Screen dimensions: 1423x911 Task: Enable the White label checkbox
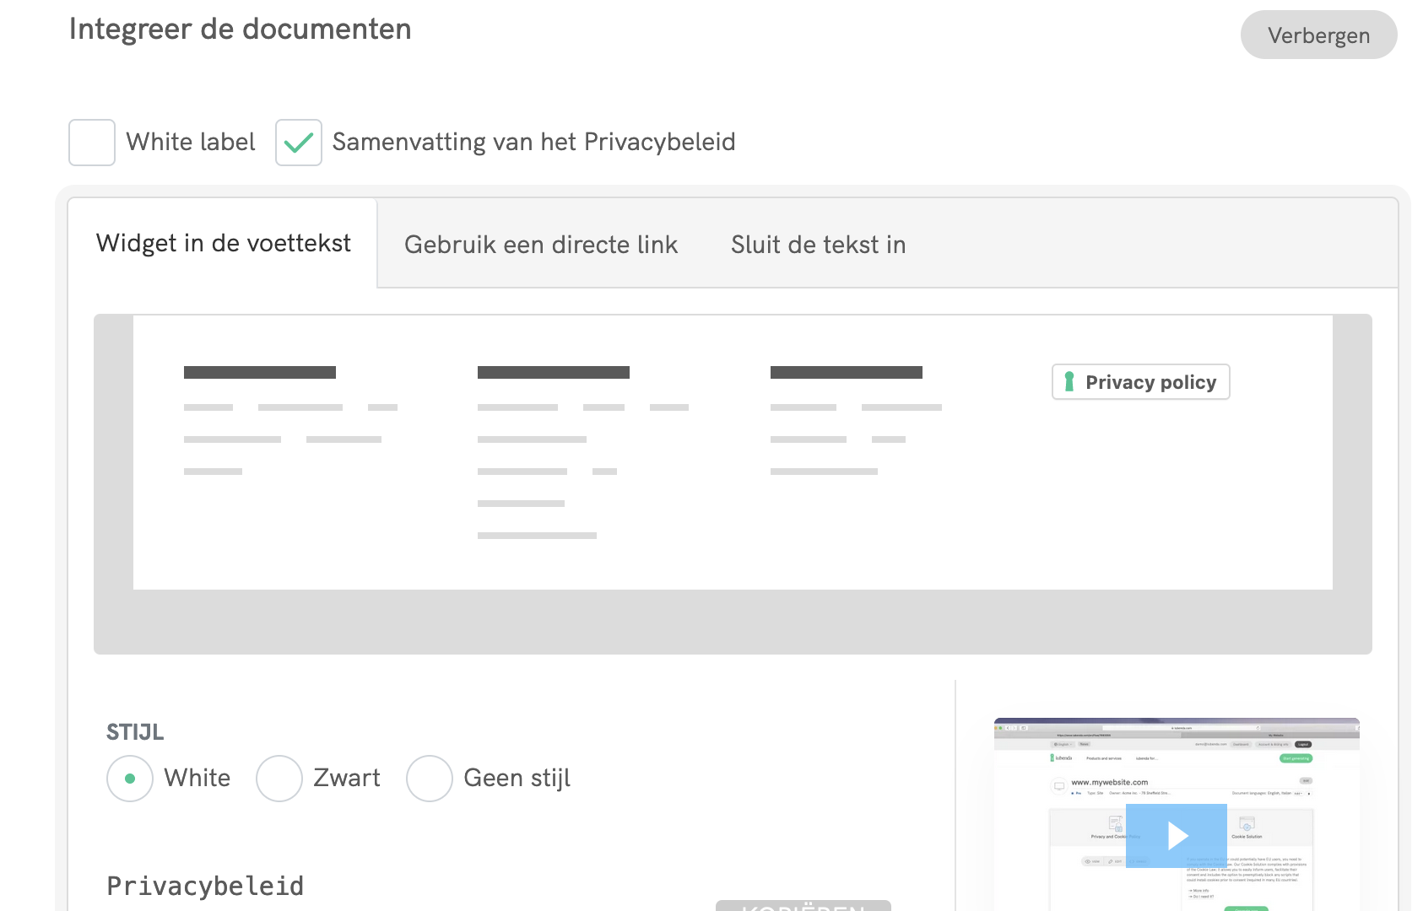[92, 143]
